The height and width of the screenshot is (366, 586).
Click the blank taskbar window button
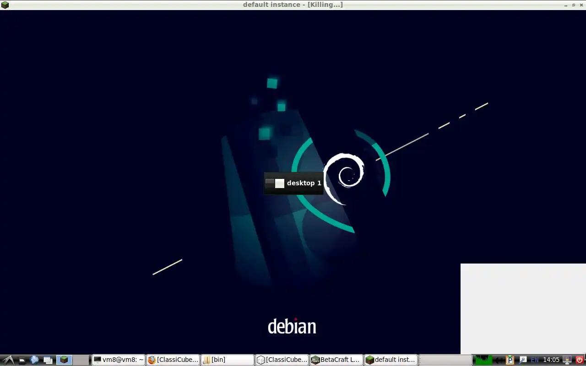pyautogui.click(x=445, y=360)
